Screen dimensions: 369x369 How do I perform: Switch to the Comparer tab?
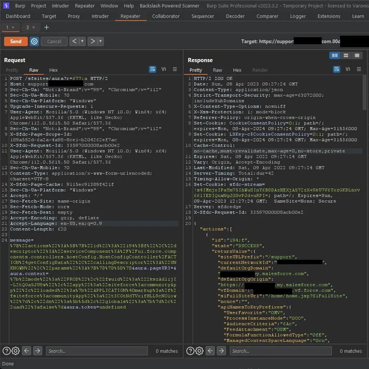[267, 16]
